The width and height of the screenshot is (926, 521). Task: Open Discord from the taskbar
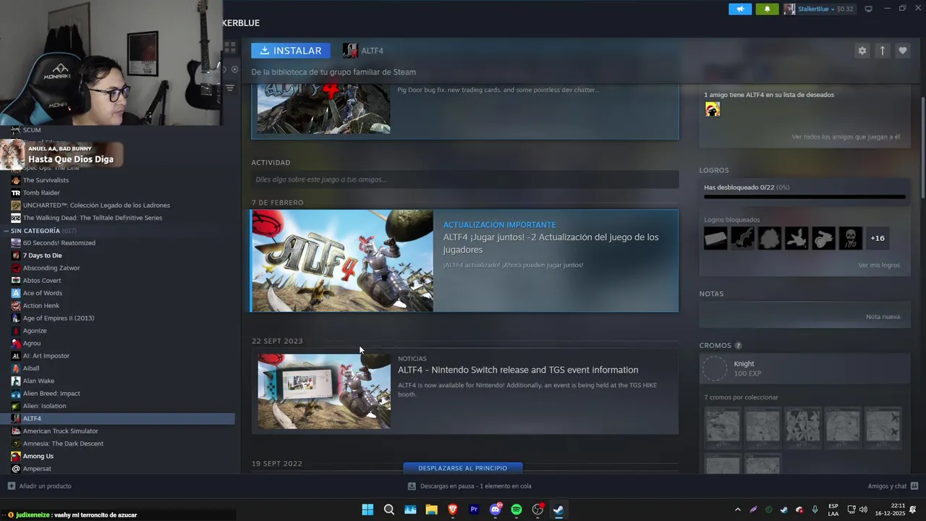coord(496,509)
